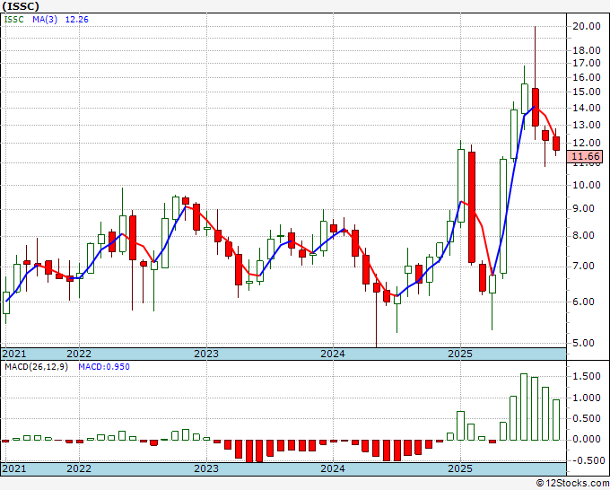
Task: Click the 17.00 price axis label
Action: click(587, 63)
